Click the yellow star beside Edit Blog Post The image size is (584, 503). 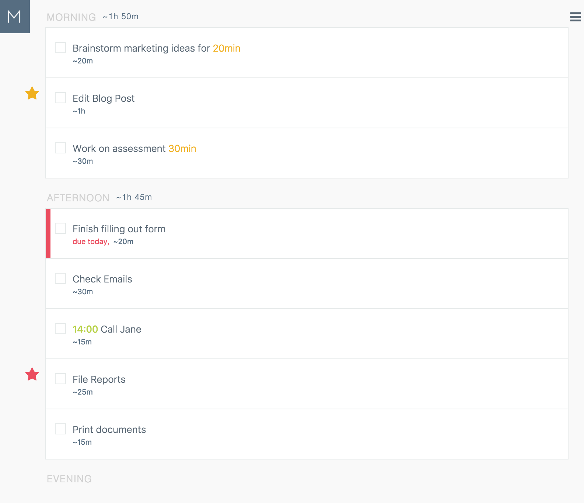[32, 93]
